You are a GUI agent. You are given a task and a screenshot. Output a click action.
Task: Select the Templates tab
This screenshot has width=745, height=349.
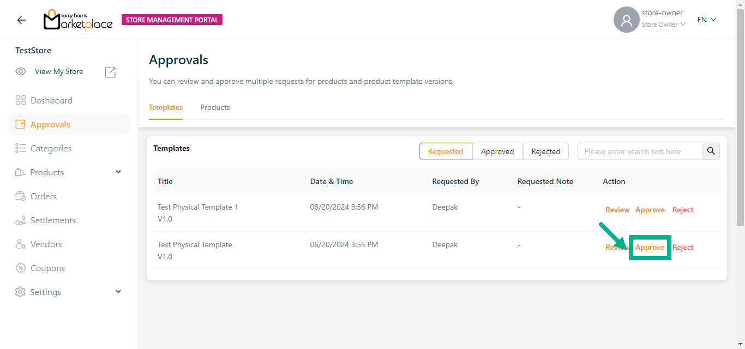(166, 107)
